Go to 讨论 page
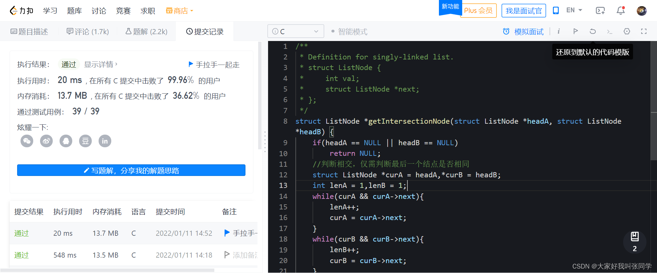The width and height of the screenshot is (657, 273). click(99, 11)
